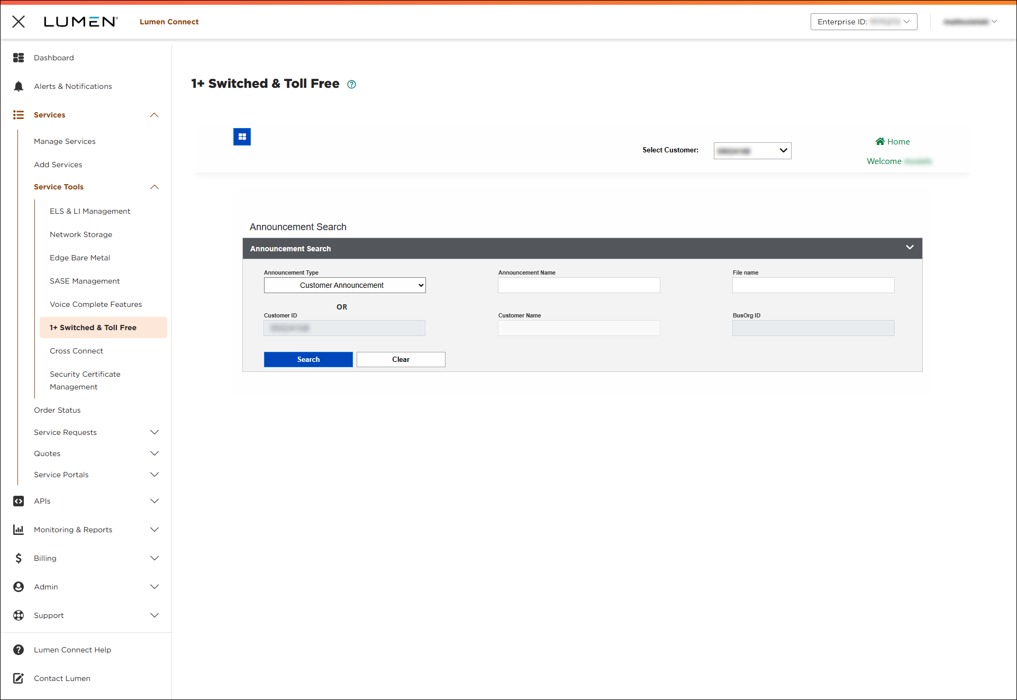Open the Enterprise ID dropdown
The image size is (1017, 700).
pyautogui.click(x=864, y=22)
